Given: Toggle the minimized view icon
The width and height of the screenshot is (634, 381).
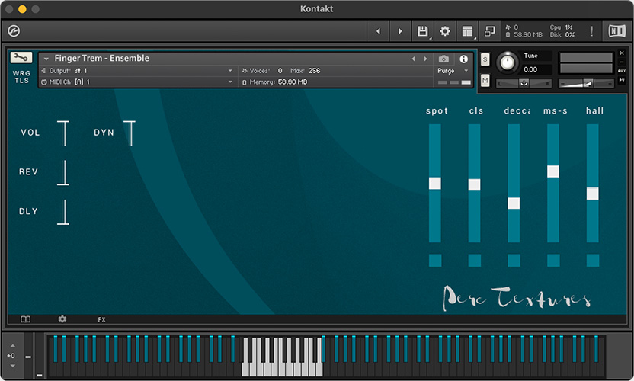Looking at the screenshot, I should coord(490,31).
